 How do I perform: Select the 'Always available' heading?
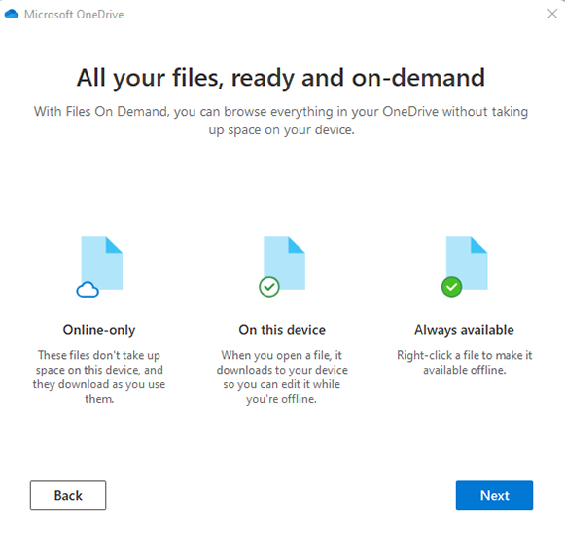click(x=464, y=330)
